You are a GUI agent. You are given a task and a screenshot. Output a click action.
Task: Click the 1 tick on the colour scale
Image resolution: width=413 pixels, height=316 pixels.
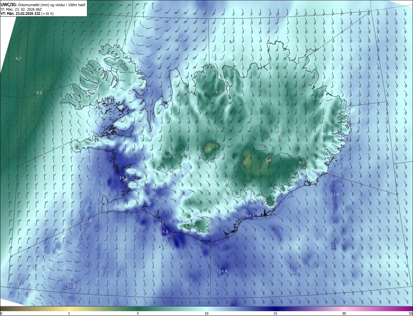pos(69,313)
